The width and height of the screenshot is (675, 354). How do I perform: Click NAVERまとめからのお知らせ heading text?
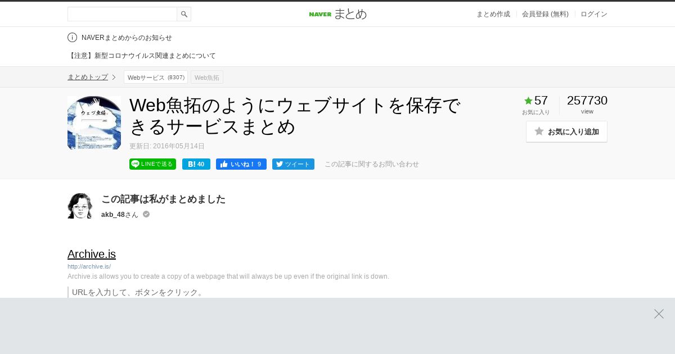127,38
